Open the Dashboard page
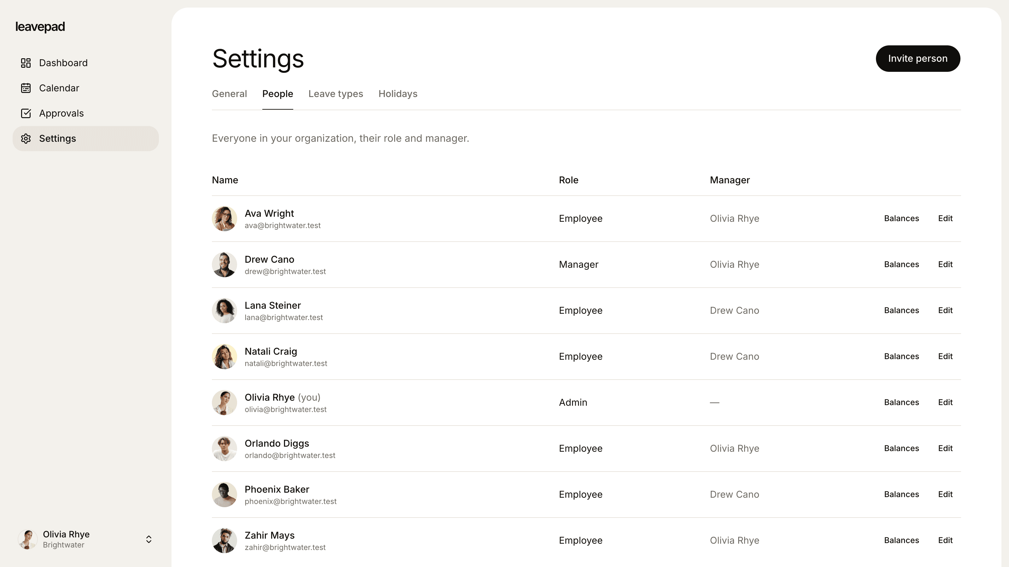 [86, 63]
